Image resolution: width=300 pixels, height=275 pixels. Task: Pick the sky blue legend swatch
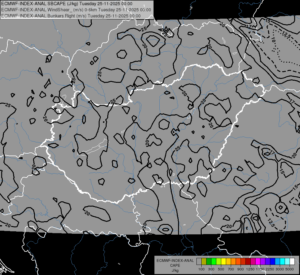pyautogui.click(x=277, y=262)
